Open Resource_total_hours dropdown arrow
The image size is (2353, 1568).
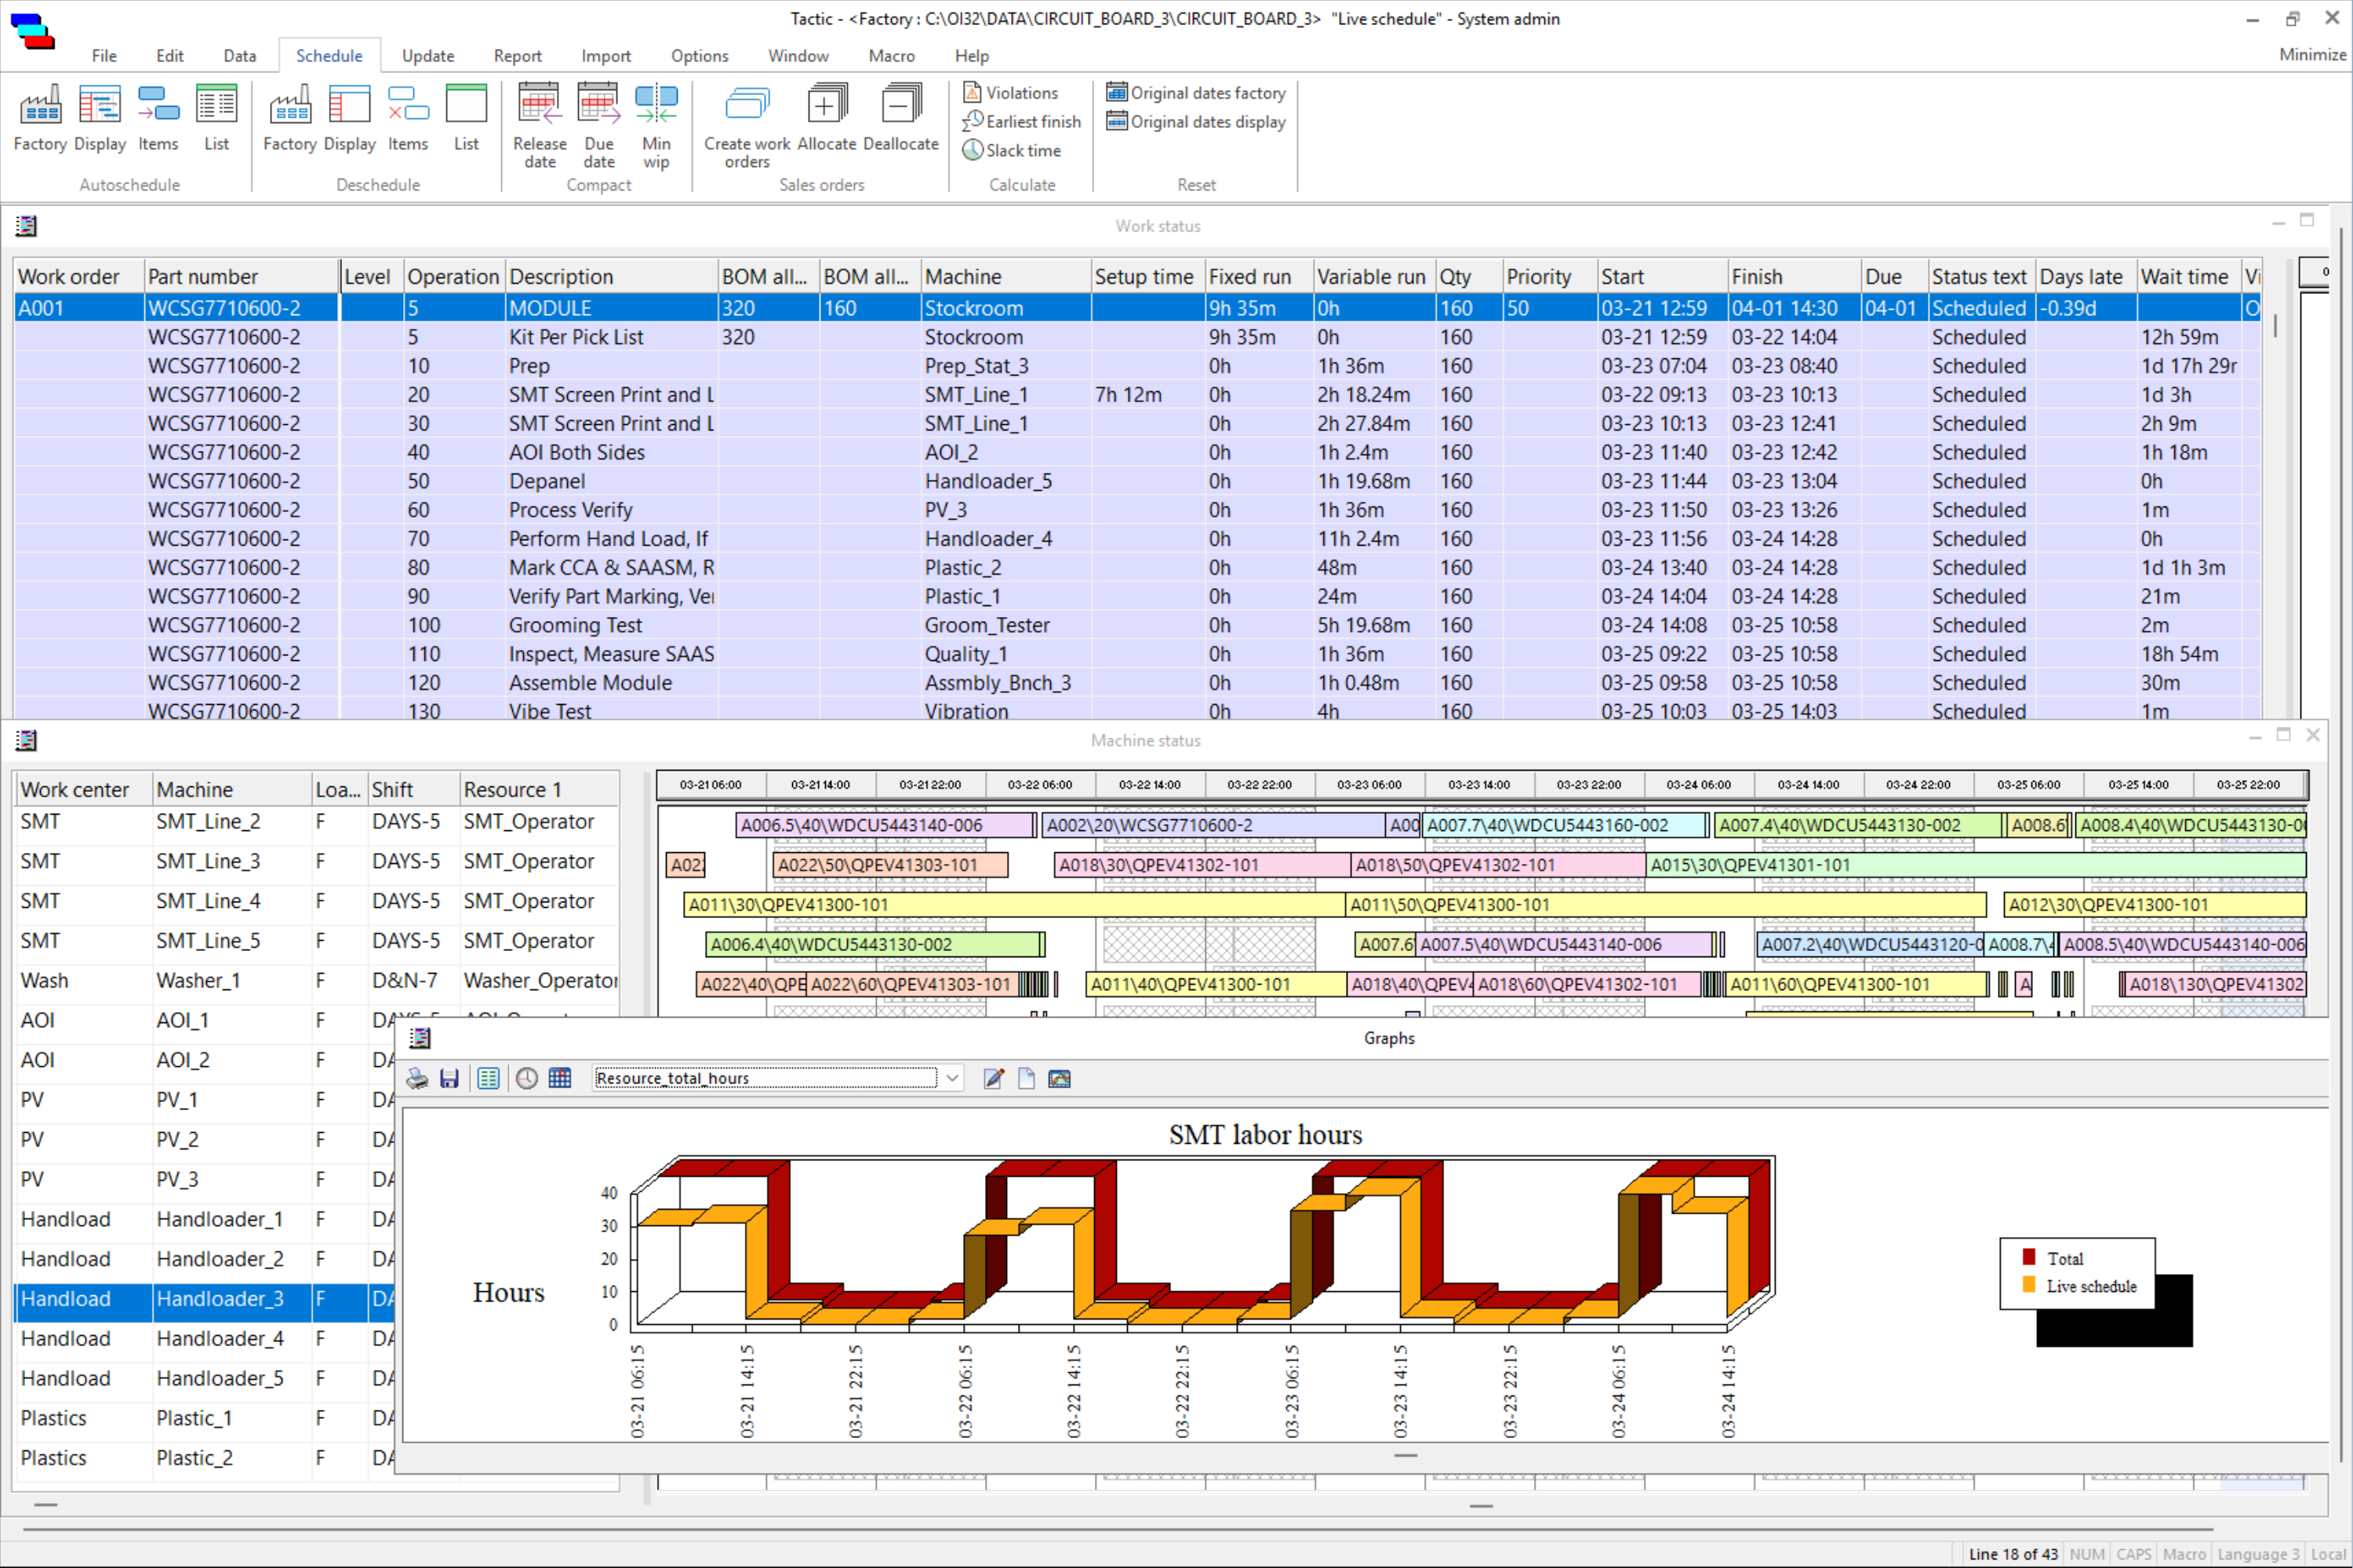point(952,1079)
